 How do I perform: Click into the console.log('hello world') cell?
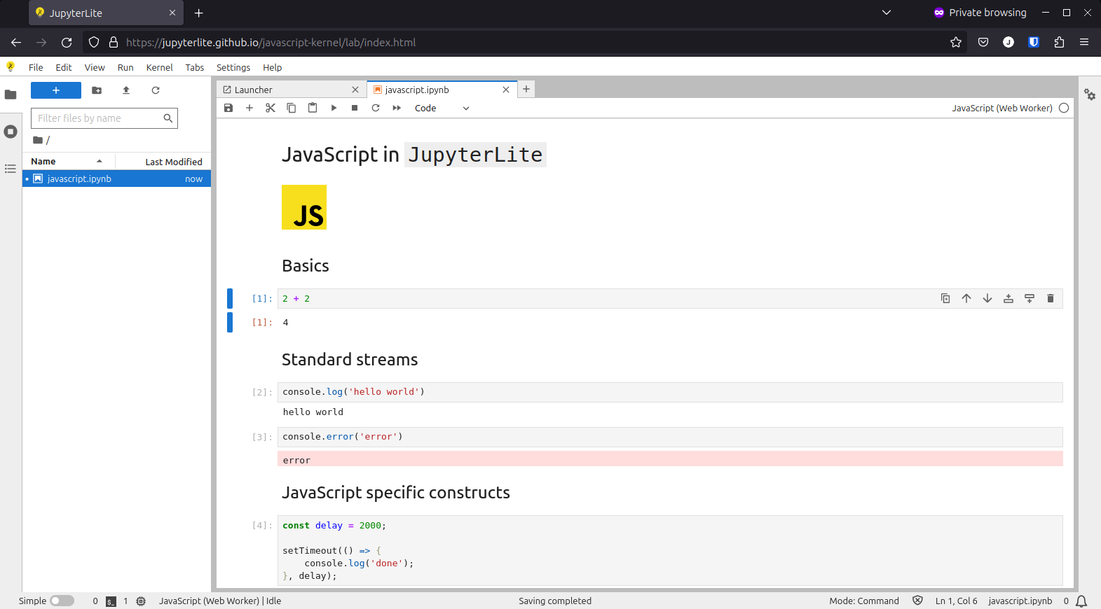pyautogui.click(x=670, y=392)
